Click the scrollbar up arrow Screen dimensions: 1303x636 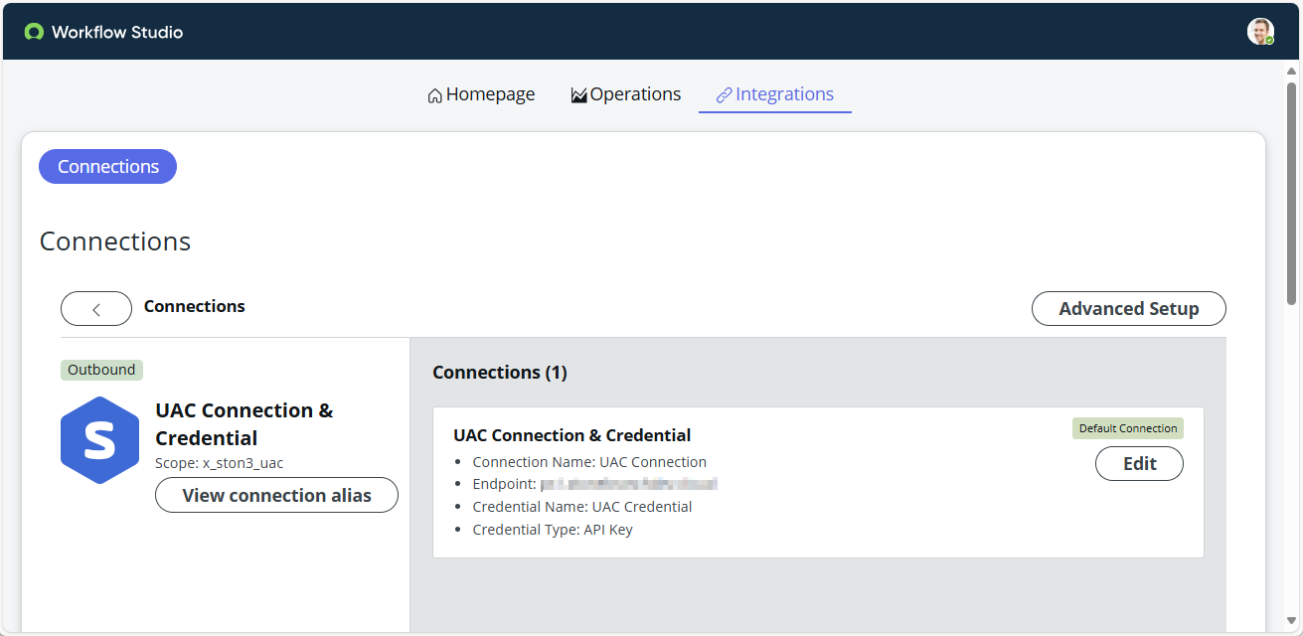pos(1292,72)
